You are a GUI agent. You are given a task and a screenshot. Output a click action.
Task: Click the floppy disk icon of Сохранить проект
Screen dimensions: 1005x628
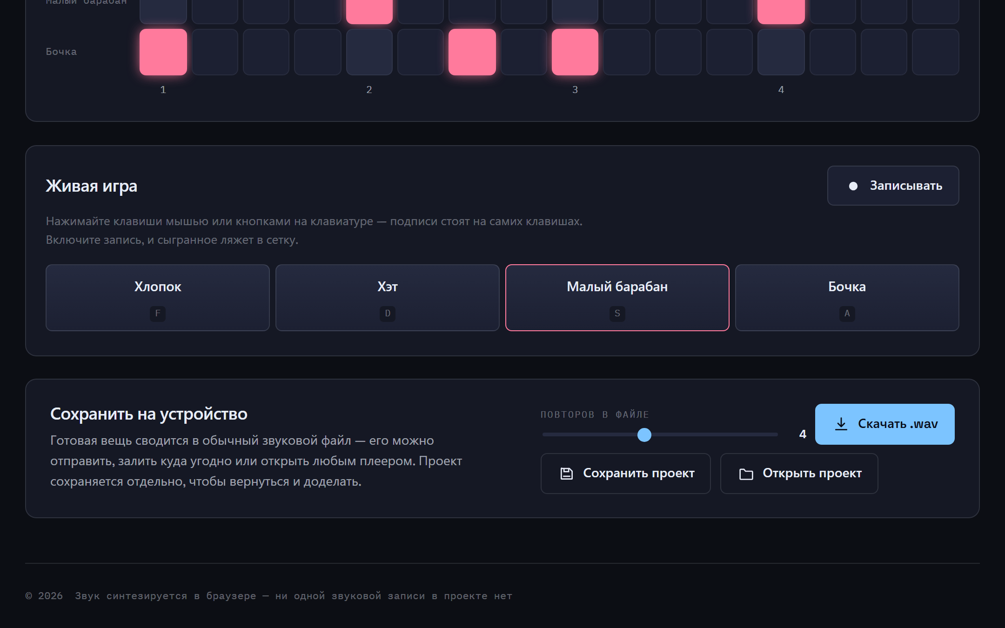(x=566, y=474)
